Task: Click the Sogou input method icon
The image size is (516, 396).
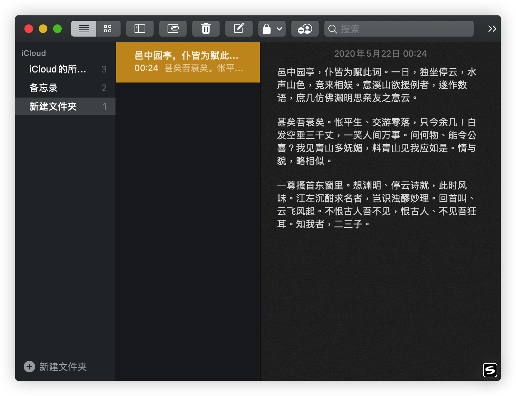Action: coord(490,370)
